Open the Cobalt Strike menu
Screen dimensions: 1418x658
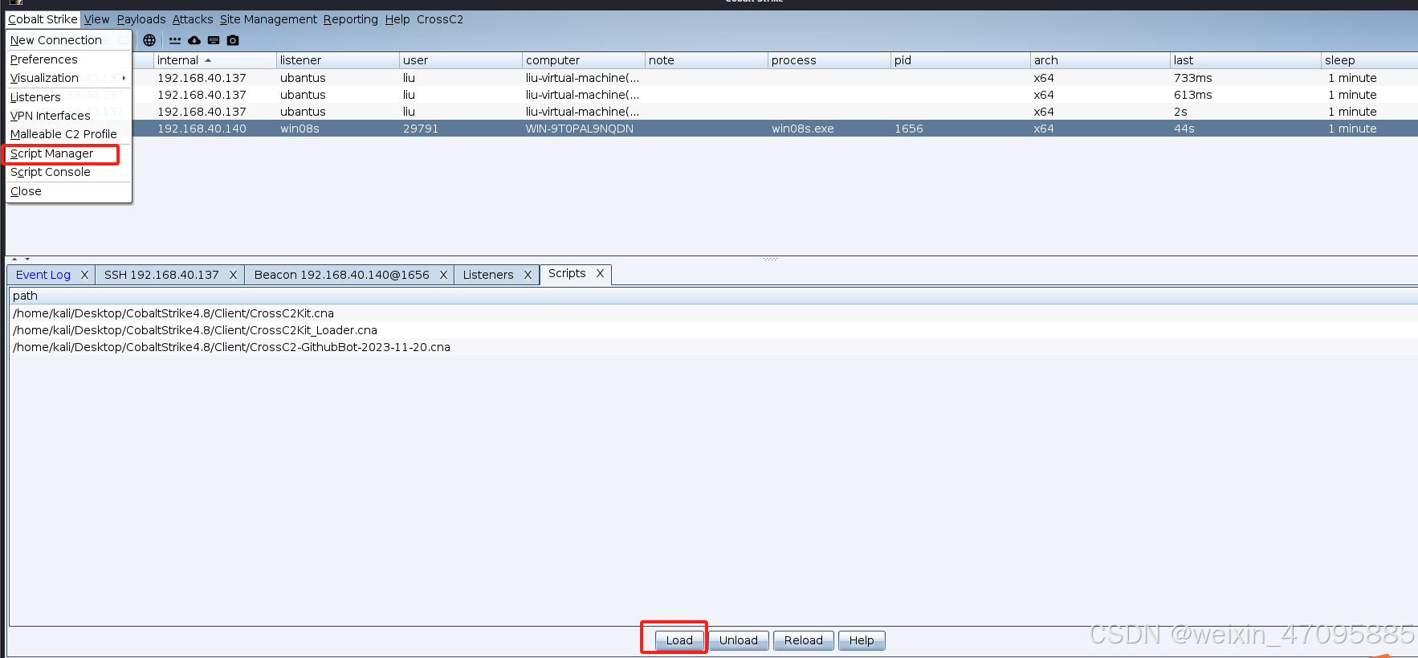point(43,19)
